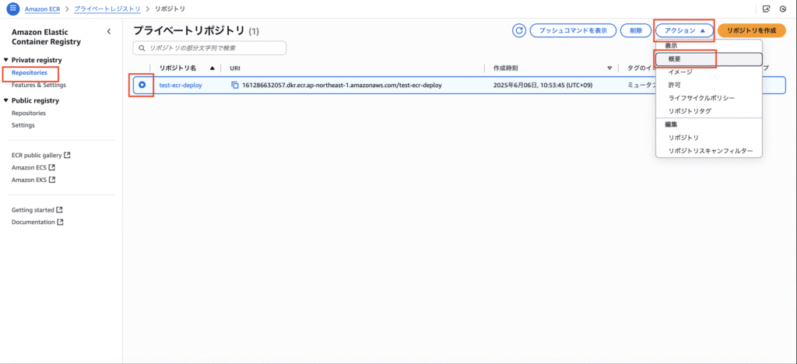Click the repository URI text

(342, 86)
